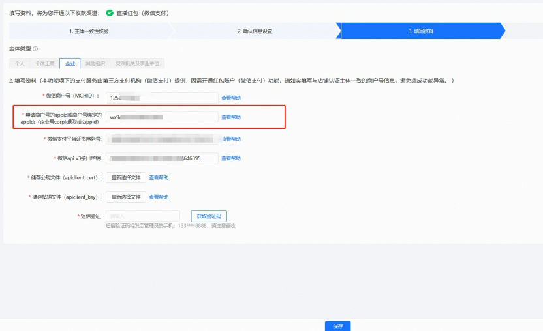Open 查看帮助 link for 证书序列号
Screen dimensions: 543x331
231,139
